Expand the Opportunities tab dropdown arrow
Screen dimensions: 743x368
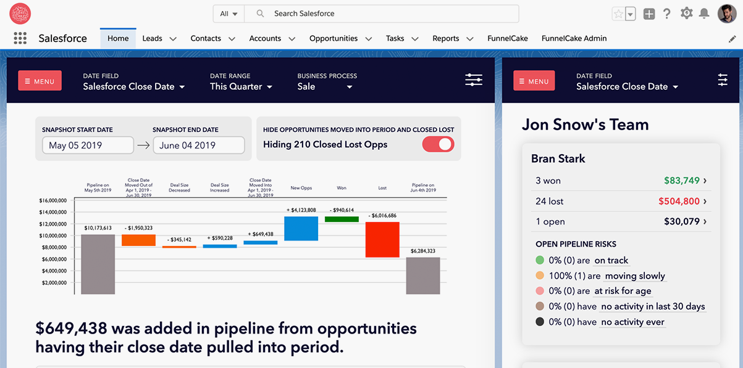coord(369,39)
